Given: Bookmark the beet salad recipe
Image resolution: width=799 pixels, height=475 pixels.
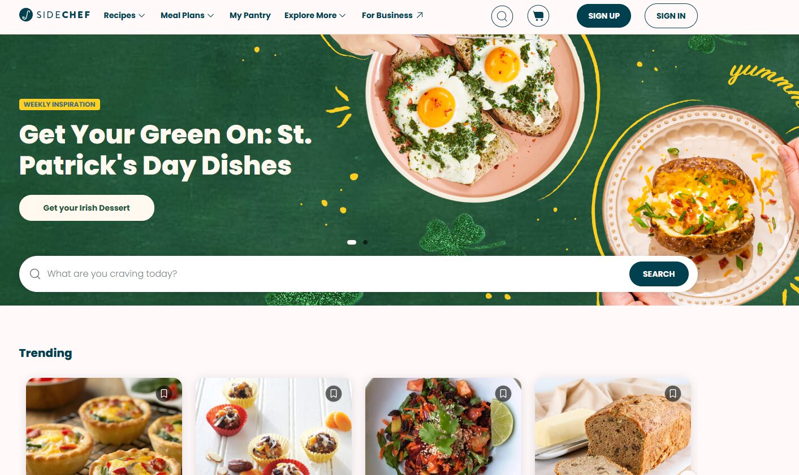Looking at the screenshot, I should [503, 394].
